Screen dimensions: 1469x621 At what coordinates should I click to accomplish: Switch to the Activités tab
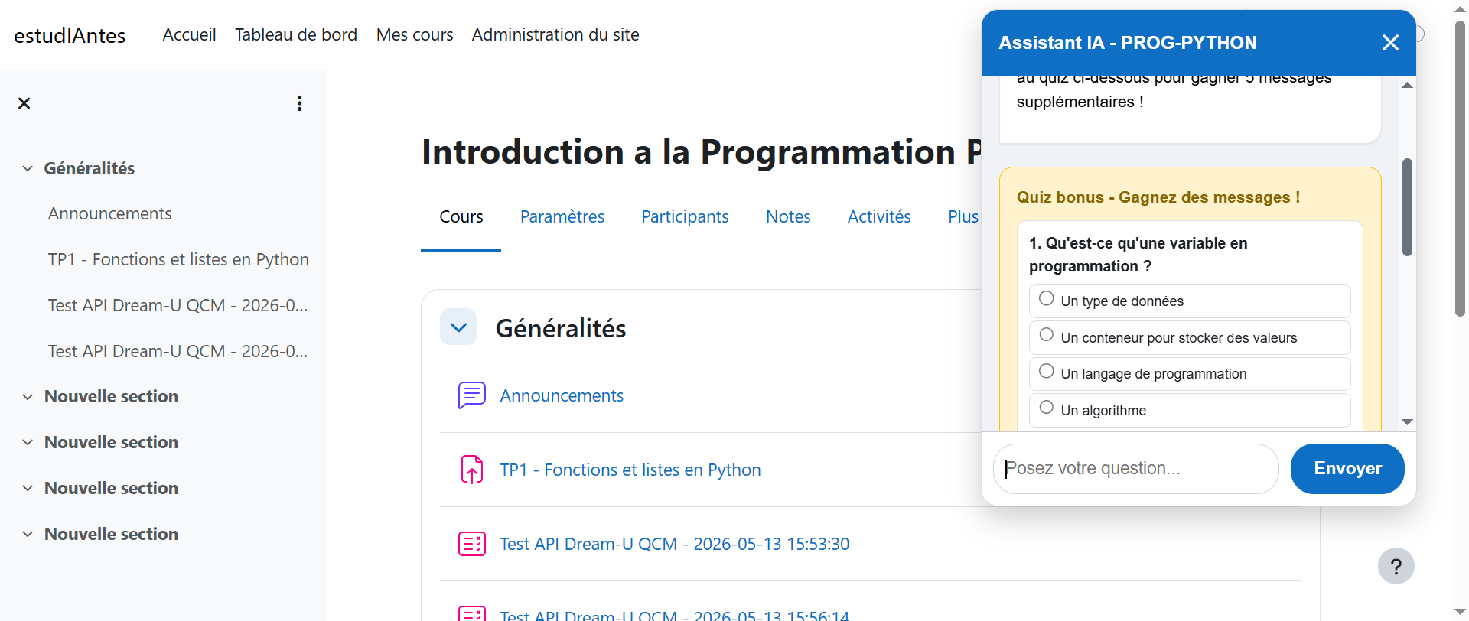(879, 217)
